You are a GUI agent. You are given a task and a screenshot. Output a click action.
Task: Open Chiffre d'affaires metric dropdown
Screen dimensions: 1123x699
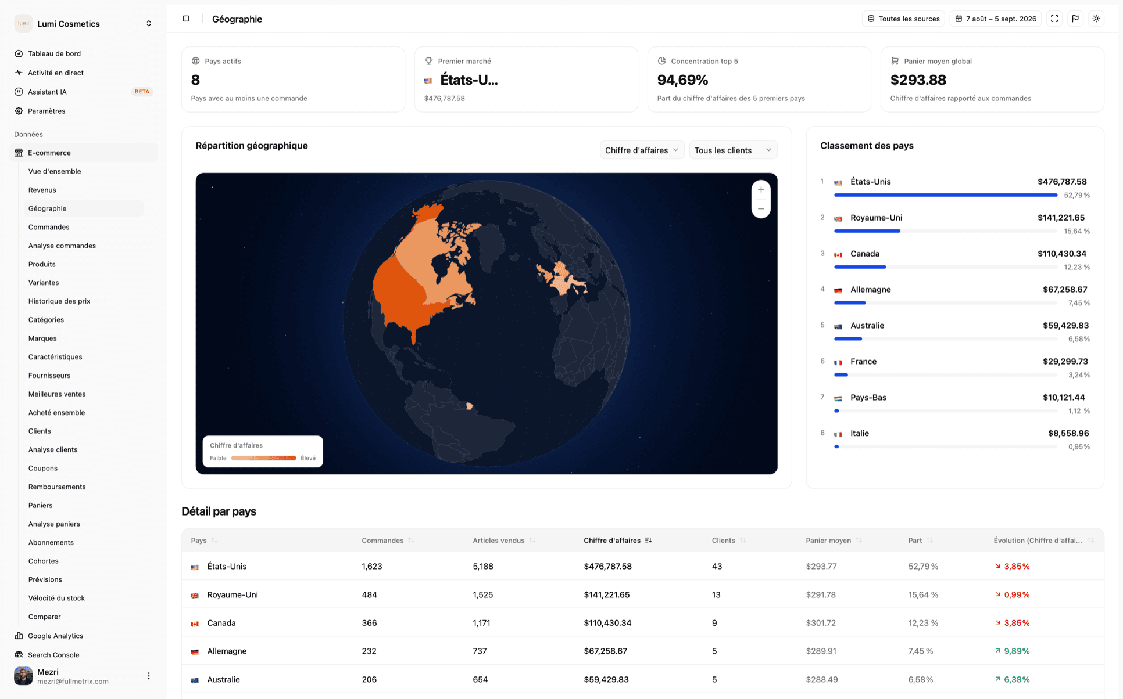642,150
